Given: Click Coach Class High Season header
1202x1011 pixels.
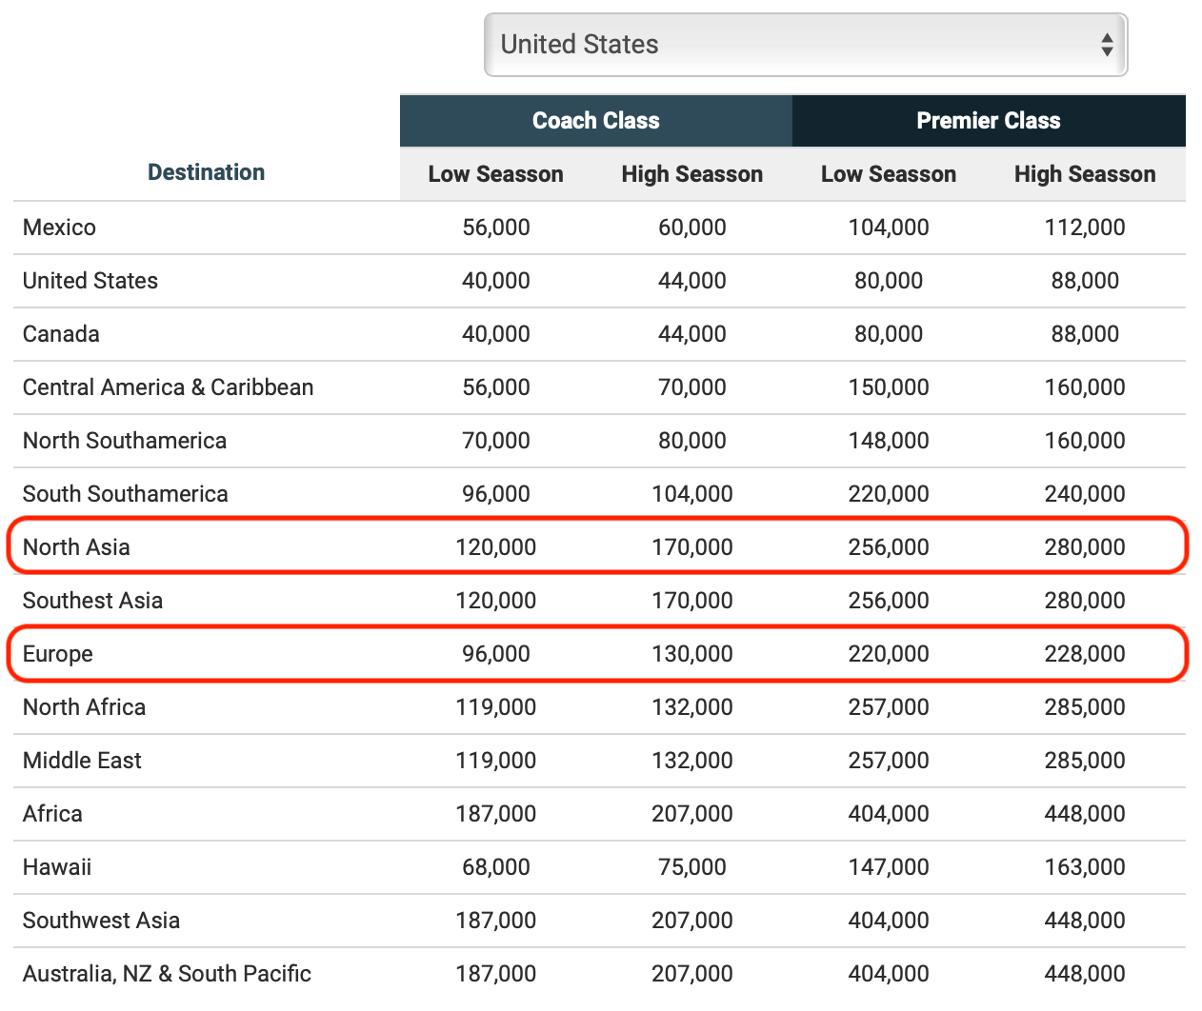Looking at the screenshot, I should [691, 174].
